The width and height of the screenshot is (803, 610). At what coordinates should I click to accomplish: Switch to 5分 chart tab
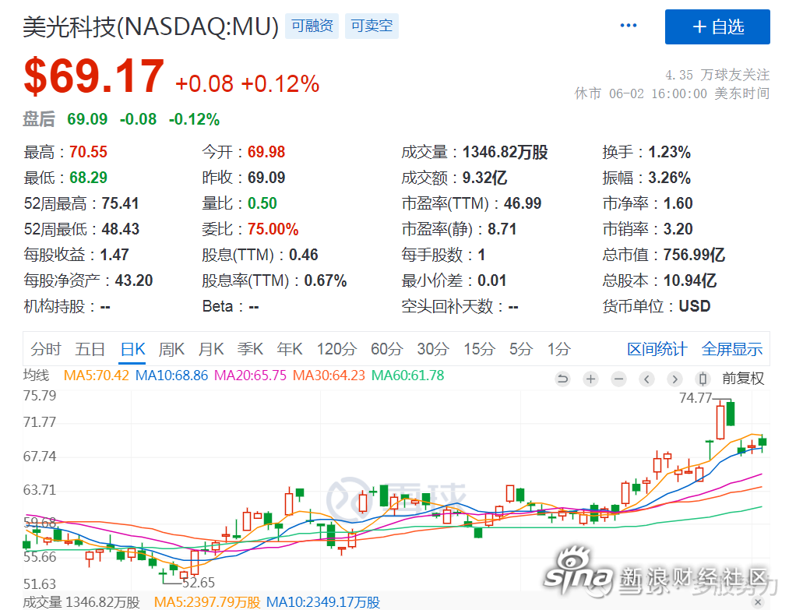(x=521, y=349)
